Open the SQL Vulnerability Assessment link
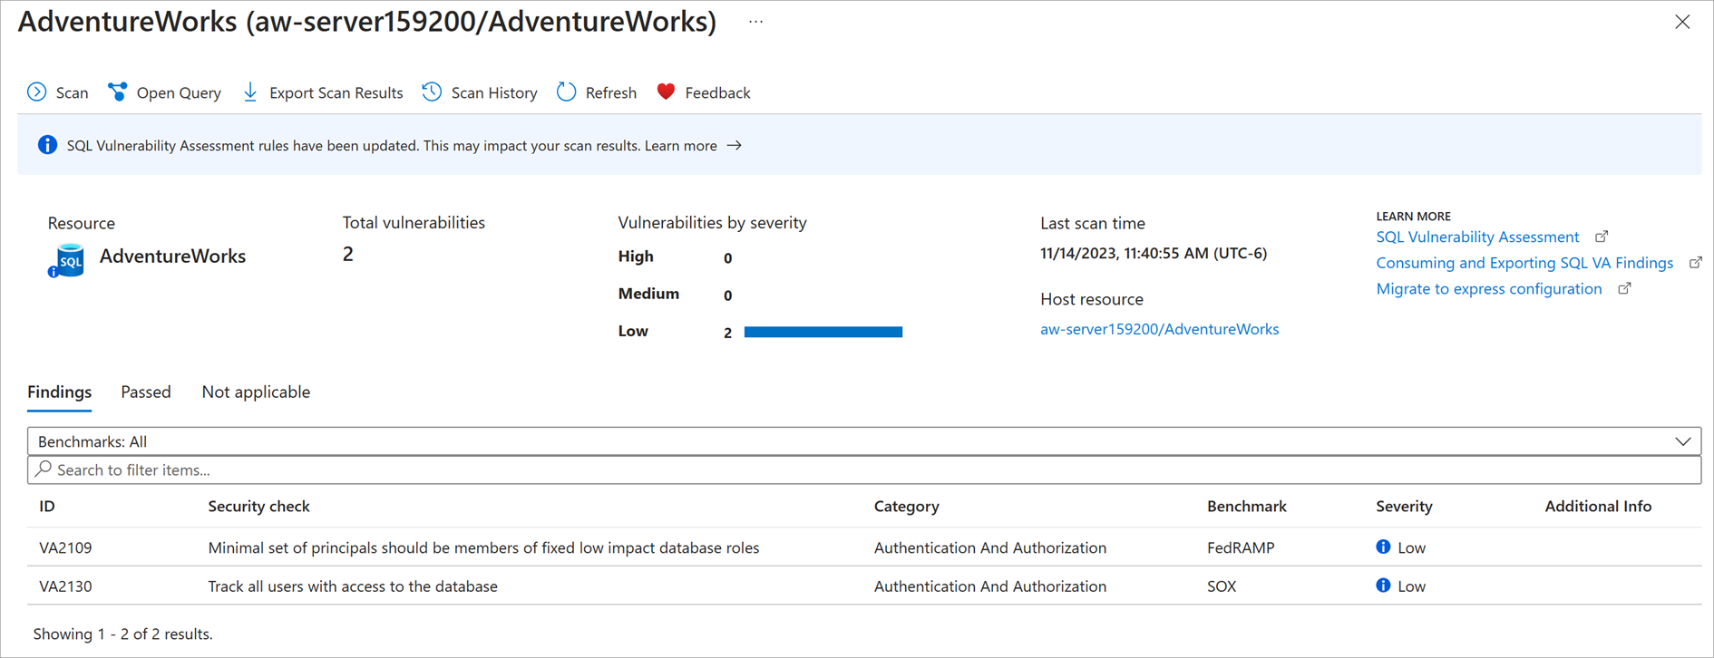This screenshot has height=658, width=1714. 1477,237
